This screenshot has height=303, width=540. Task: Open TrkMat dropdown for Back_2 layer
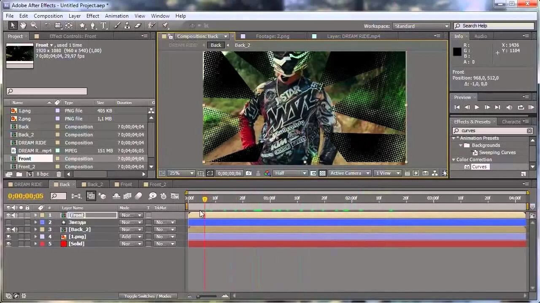pyautogui.click(x=165, y=229)
